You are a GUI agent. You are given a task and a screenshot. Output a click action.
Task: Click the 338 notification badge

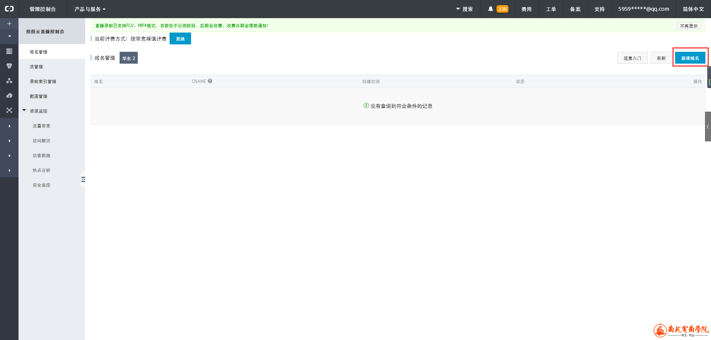[503, 9]
